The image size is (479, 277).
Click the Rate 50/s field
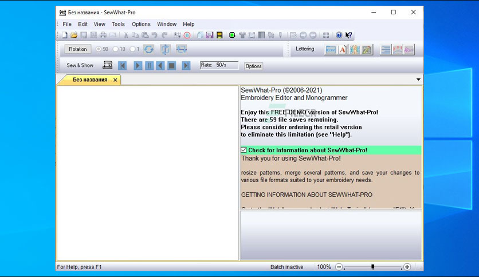[219, 65]
